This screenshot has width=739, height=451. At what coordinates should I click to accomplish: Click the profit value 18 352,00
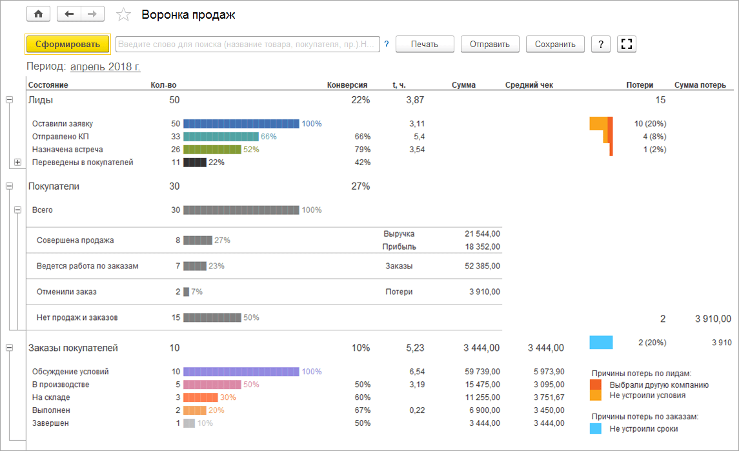pos(482,246)
